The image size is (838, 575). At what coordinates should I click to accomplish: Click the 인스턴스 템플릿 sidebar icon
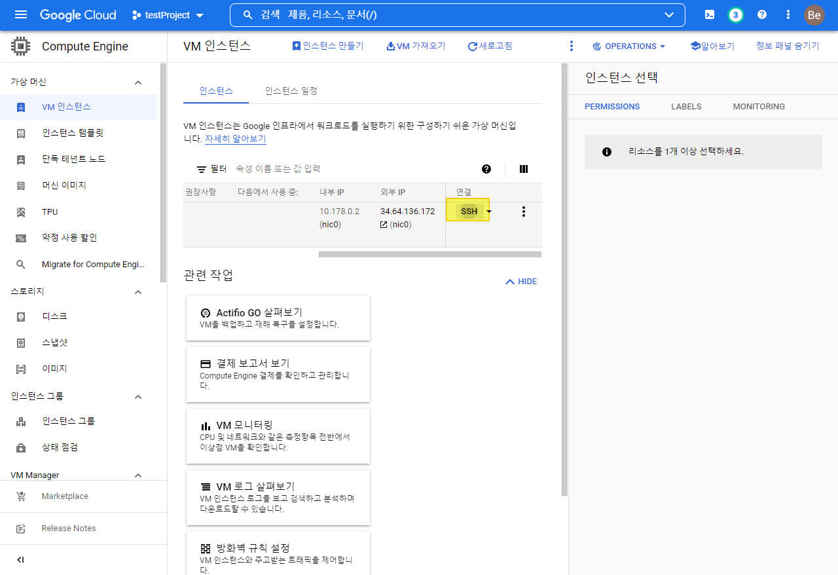pyautogui.click(x=21, y=134)
